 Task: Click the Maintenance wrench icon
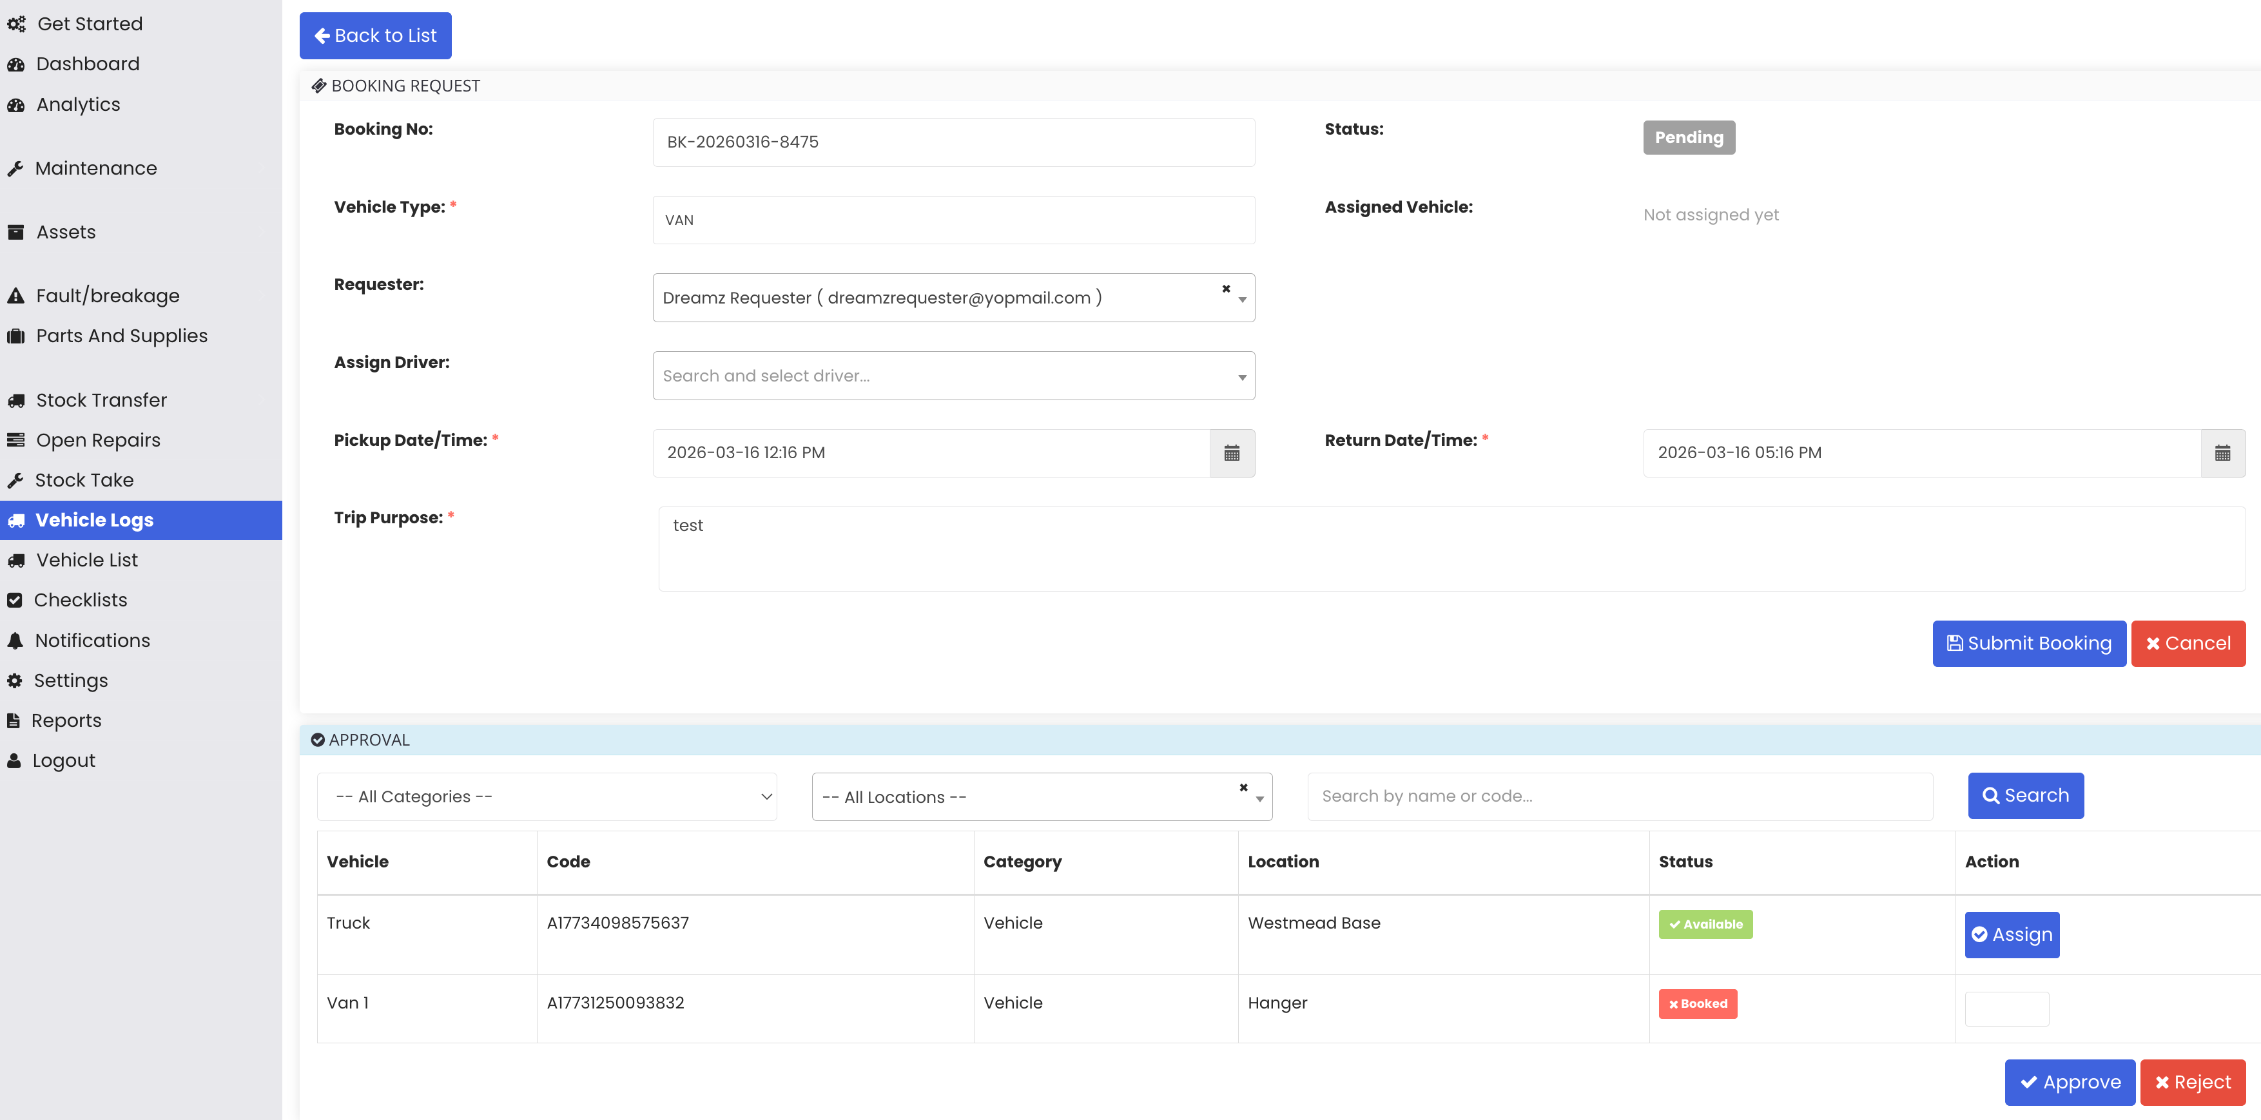[15, 169]
